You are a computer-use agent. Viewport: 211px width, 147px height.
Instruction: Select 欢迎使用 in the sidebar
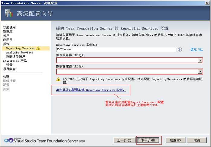point(9,27)
